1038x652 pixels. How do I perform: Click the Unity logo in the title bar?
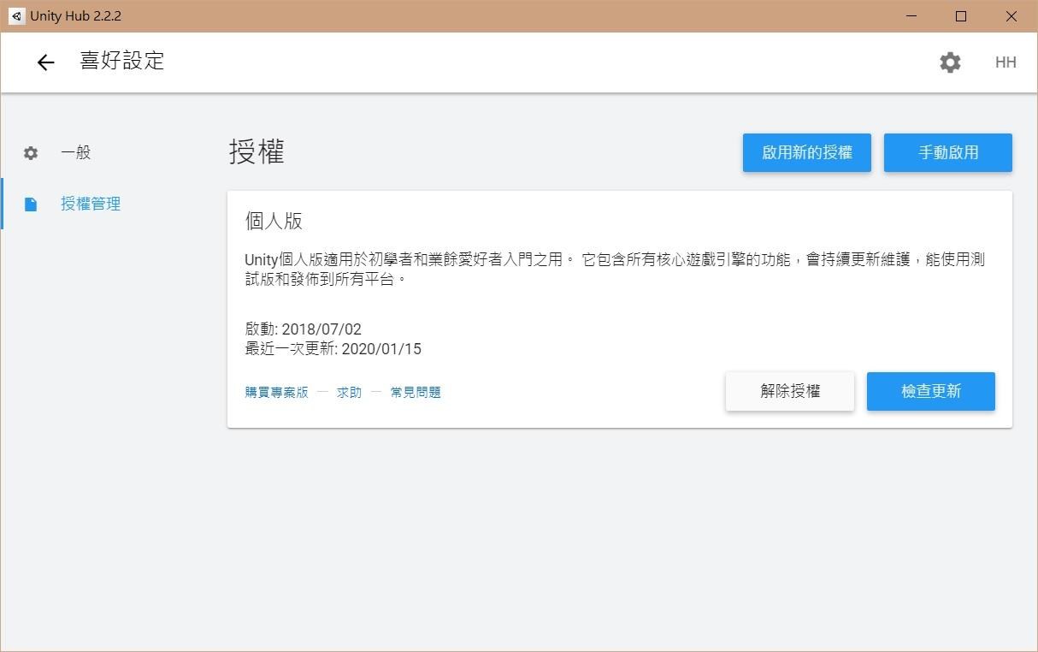coord(16,16)
